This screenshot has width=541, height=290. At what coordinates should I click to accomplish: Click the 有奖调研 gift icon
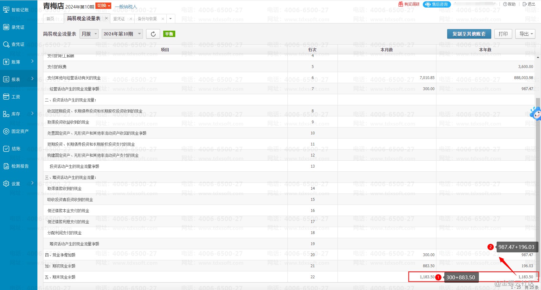coord(401,4)
